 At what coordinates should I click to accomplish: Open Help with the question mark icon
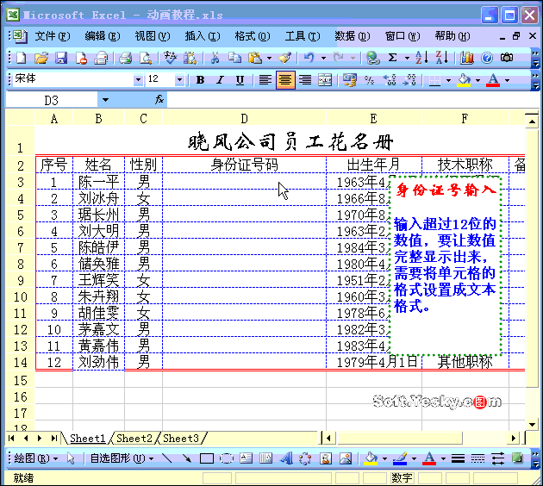coord(487,58)
